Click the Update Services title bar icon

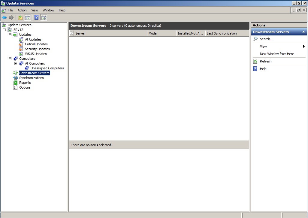click(x=3, y=3)
